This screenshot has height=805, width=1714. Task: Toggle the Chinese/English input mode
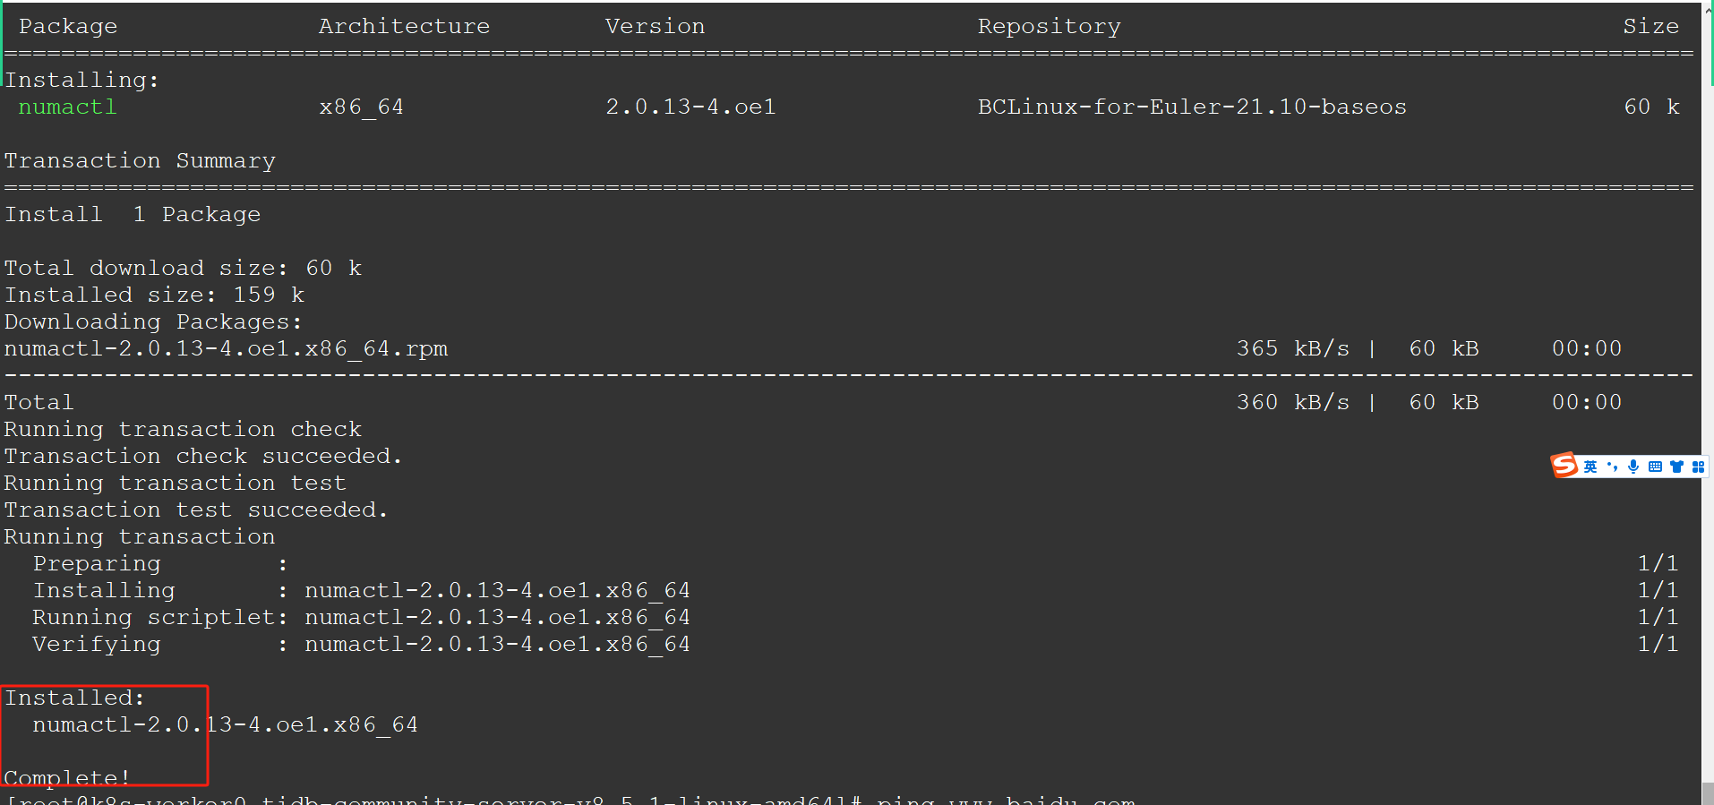pyautogui.click(x=1590, y=467)
